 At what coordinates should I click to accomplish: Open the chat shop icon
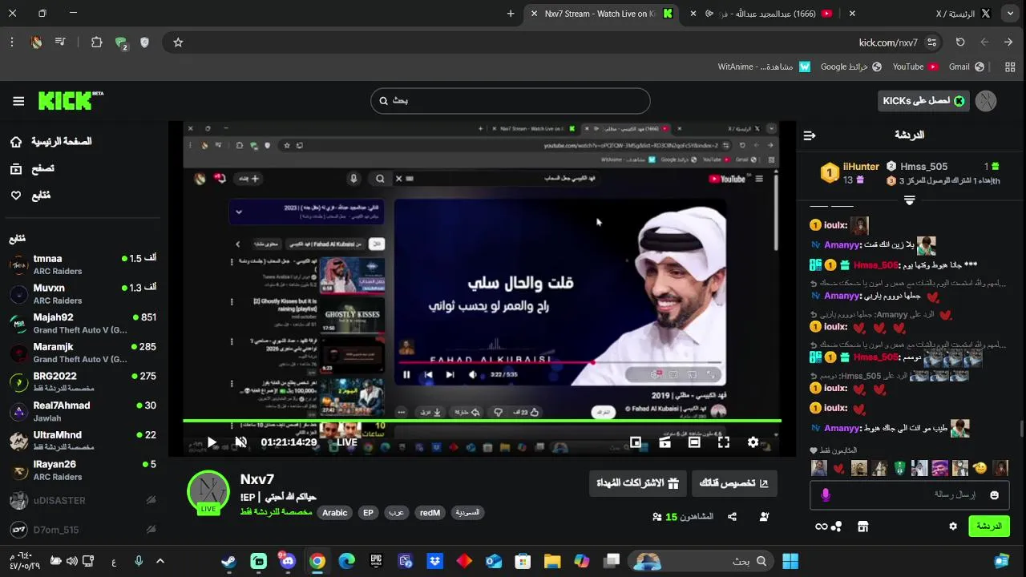point(862,527)
